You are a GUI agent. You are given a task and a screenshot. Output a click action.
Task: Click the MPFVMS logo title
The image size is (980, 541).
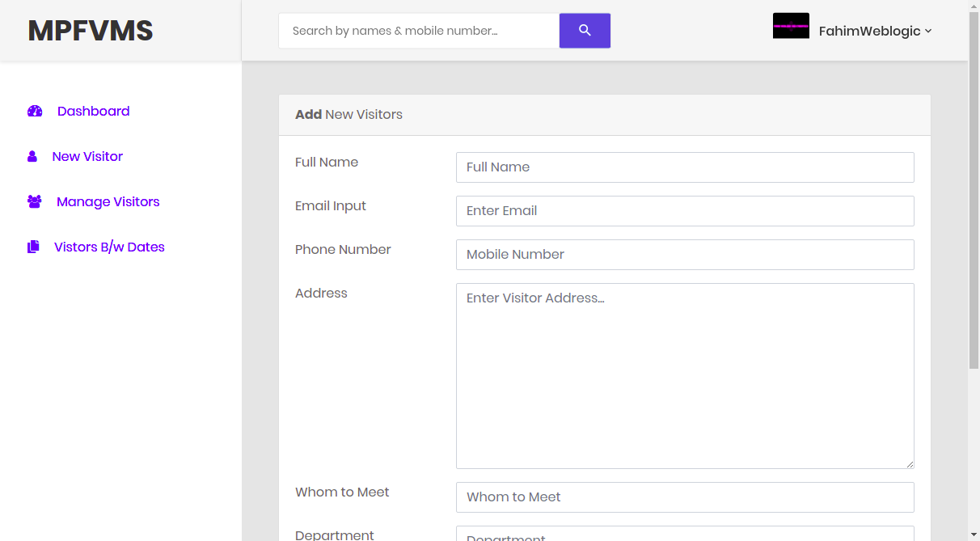coord(91,31)
